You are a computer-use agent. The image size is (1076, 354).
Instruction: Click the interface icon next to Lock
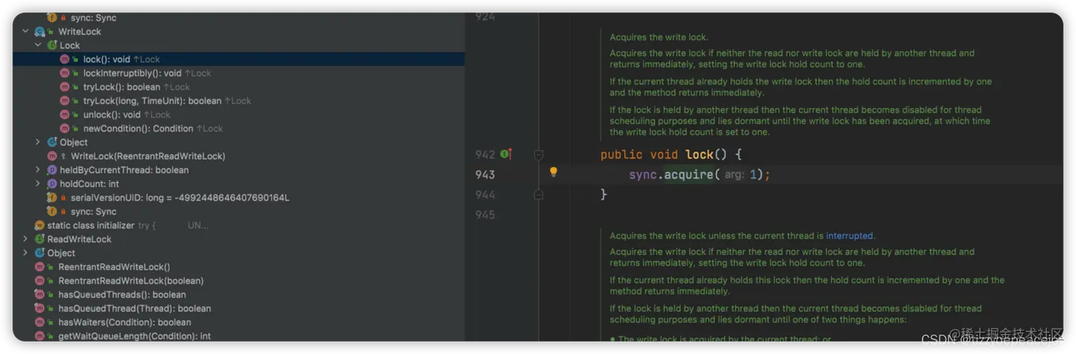[52, 45]
